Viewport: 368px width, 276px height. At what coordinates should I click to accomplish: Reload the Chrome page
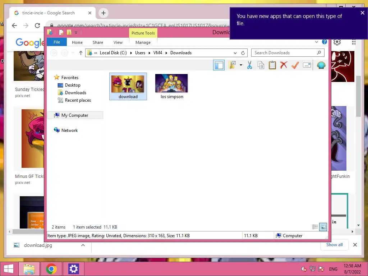pyautogui.click(x=37, y=26)
